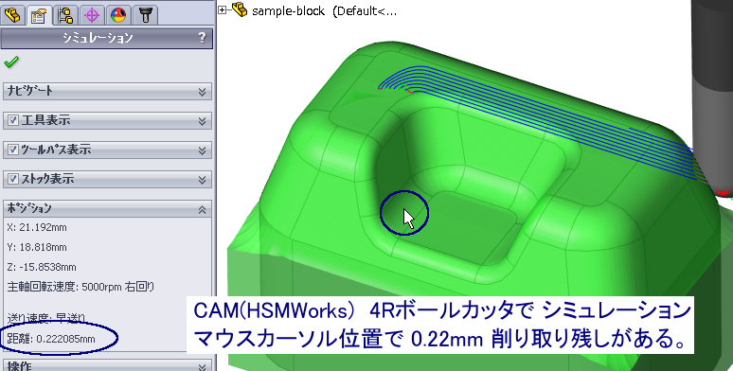Expand the sample-block tree node
This screenshot has height=371, width=733.
[223, 9]
